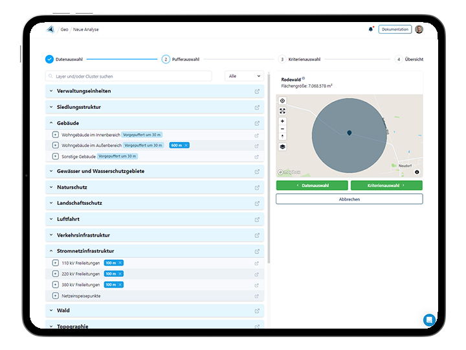Open the chat support bubble

429,320
